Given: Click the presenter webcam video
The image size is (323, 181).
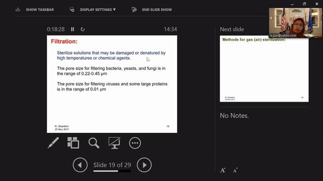Looking at the screenshot, I should [295, 23].
